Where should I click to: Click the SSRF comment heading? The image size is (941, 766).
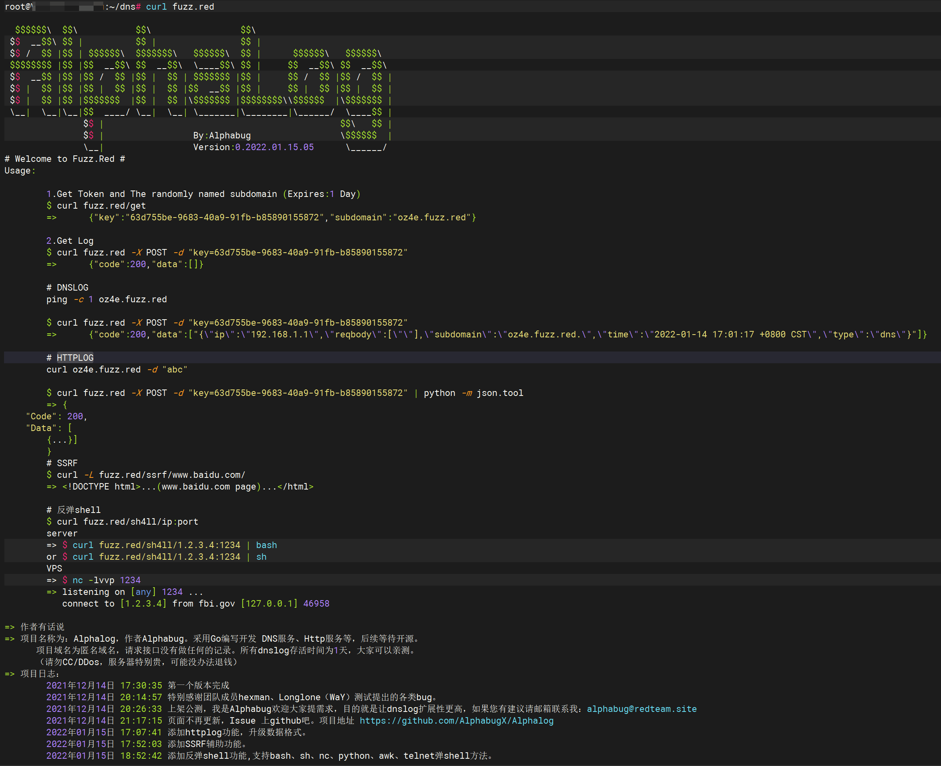62,463
